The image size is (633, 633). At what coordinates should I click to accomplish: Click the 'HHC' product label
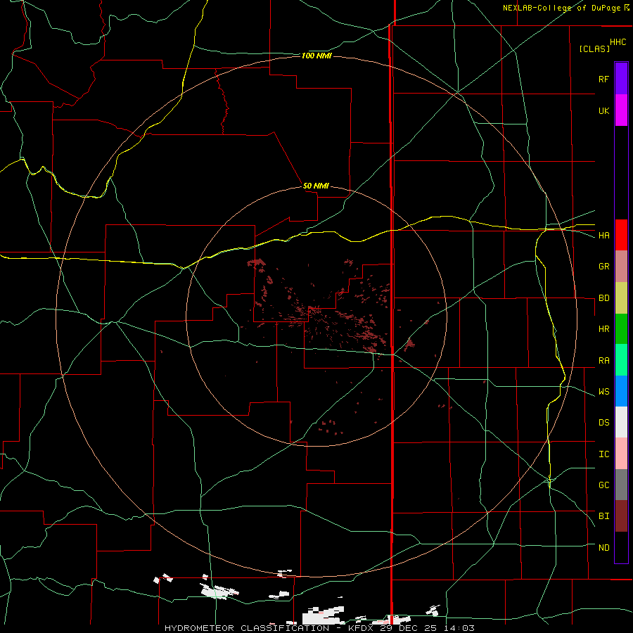[618, 42]
